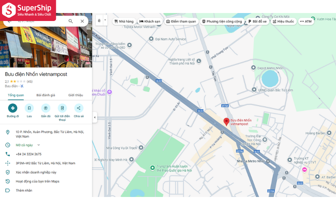Click the (45) reviews count
Image resolution: width=336 pixels, height=210 pixels.
29,81
